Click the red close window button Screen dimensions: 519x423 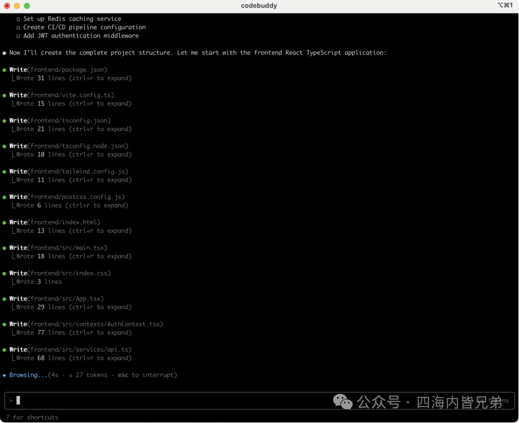[7, 6]
